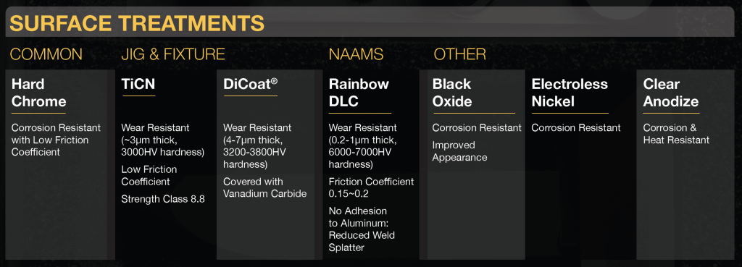The width and height of the screenshot is (742, 267).
Task: Select the NAAMS category label
Action: coord(356,54)
